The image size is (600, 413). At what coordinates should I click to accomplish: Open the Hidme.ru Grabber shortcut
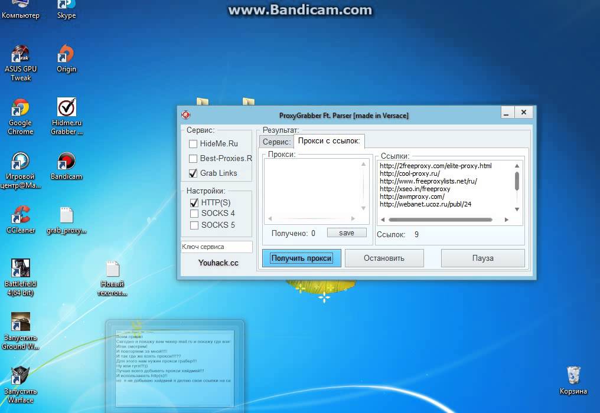click(x=67, y=117)
